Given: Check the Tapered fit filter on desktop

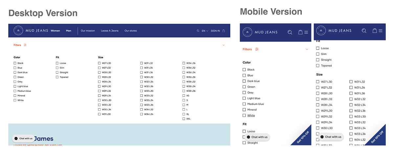Looking at the screenshot, I should point(57,77).
